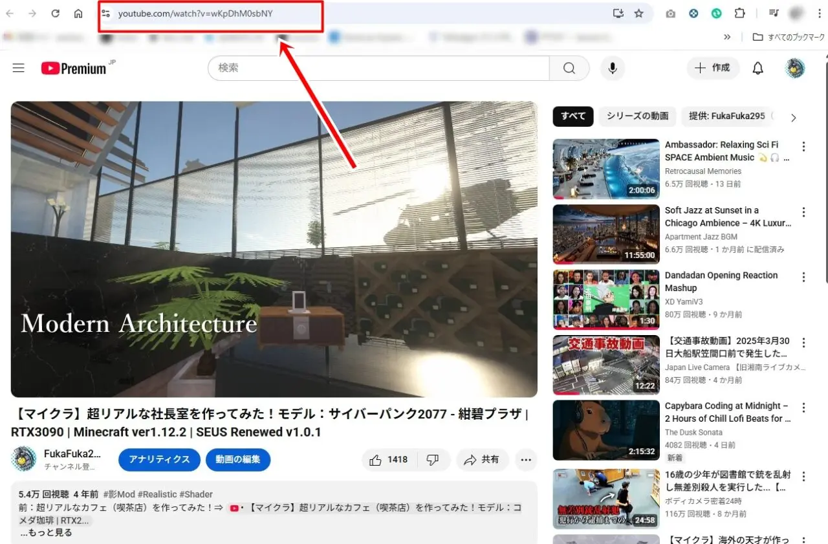This screenshot has width=828, height=544.
Task: Show more filter chips with right chevron
Action: [x=794, y=117]
